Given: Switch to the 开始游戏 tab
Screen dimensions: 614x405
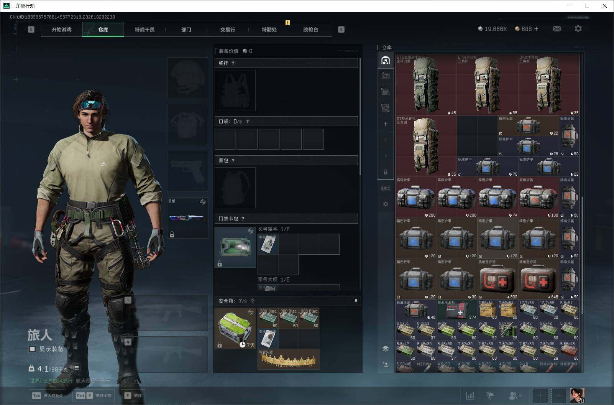Looking at the screenshot, I should (62, 30).
